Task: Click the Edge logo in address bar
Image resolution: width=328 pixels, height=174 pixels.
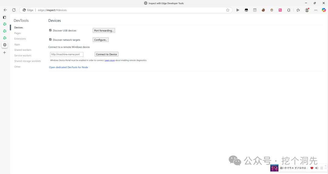Action: (24, 10)
